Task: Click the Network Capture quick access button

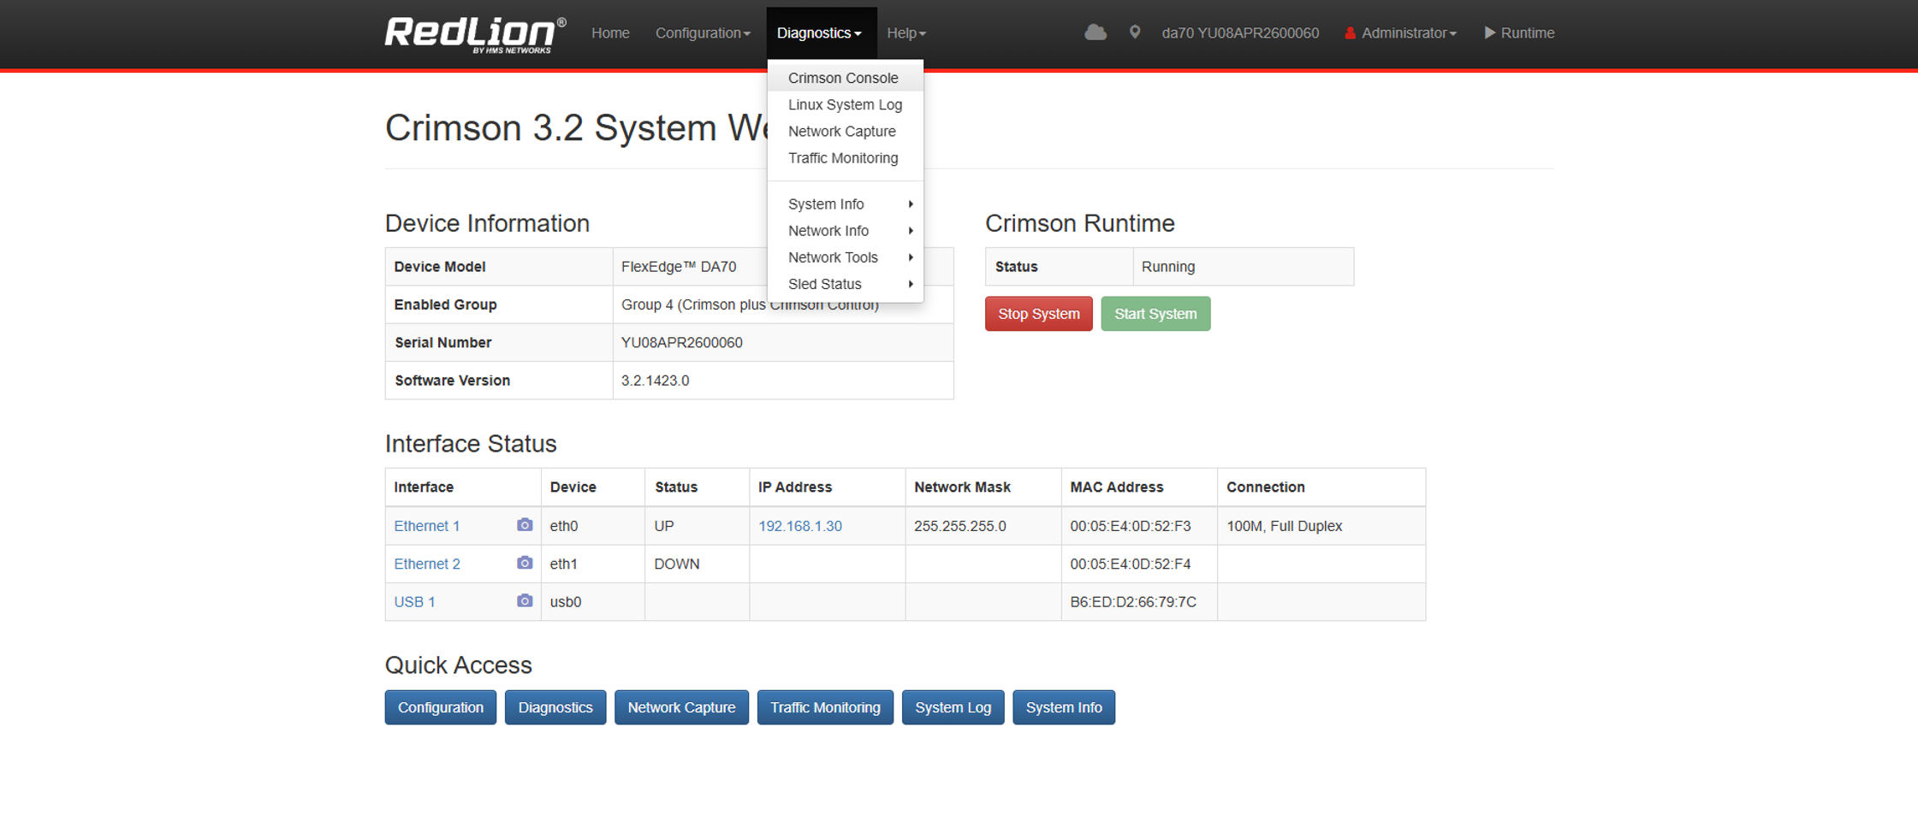Action: pos(681,707)
